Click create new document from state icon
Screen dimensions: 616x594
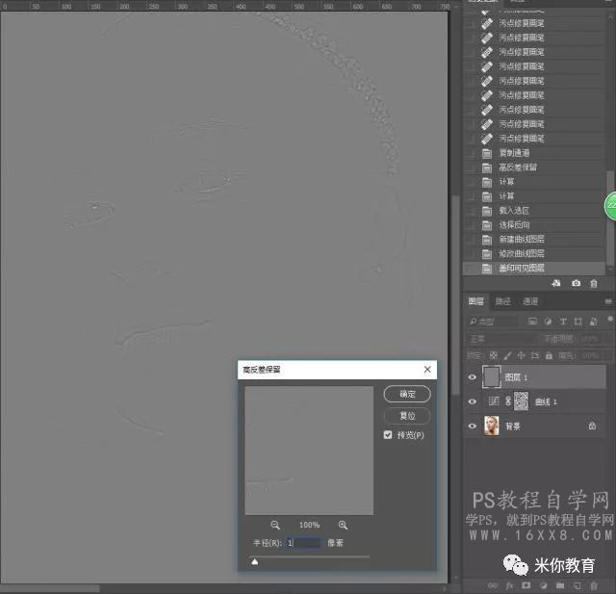click(556, 283)
